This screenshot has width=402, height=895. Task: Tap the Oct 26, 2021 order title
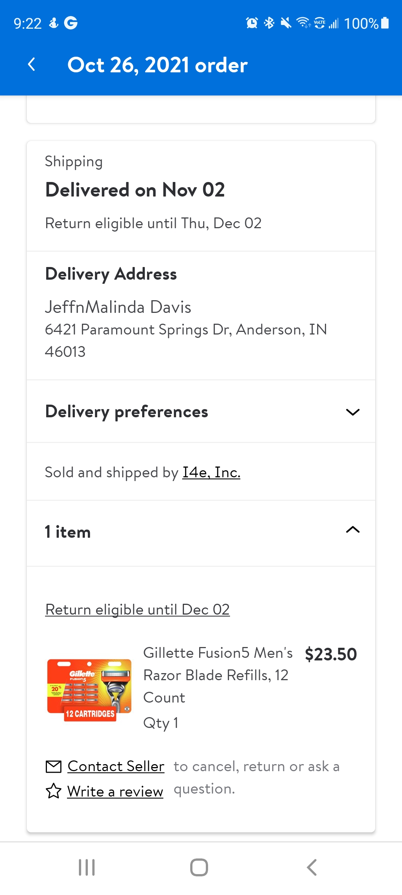157,65
